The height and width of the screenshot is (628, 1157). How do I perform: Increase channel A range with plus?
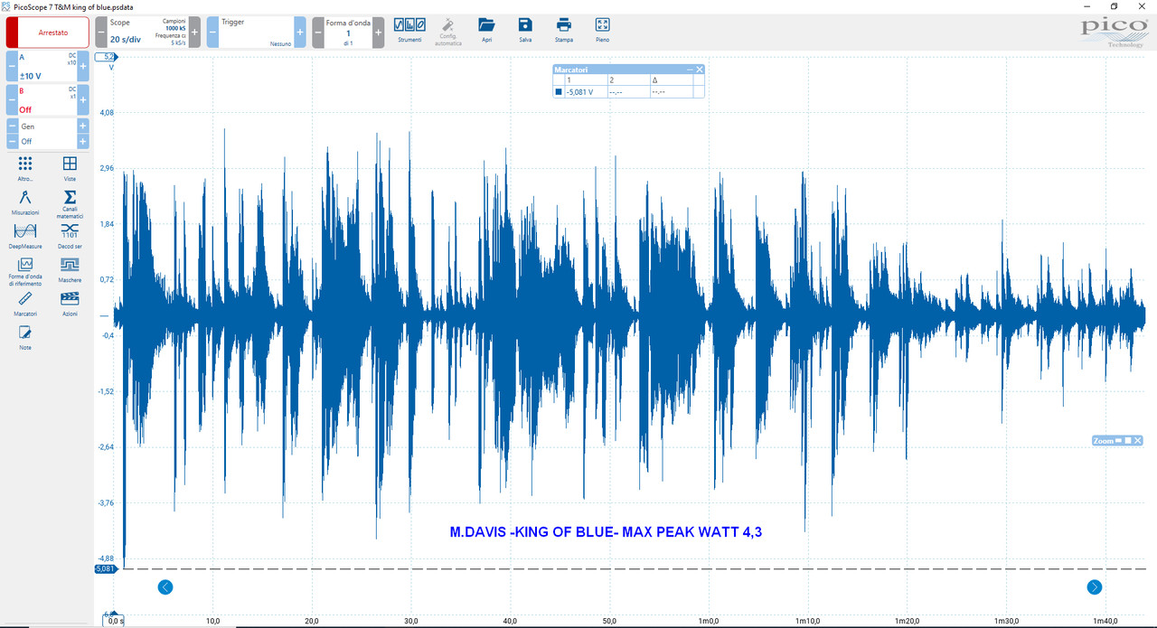(83, 67)
